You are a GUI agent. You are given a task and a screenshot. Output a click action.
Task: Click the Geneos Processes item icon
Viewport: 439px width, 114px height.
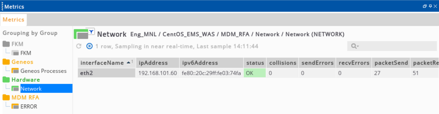[15, 71]
